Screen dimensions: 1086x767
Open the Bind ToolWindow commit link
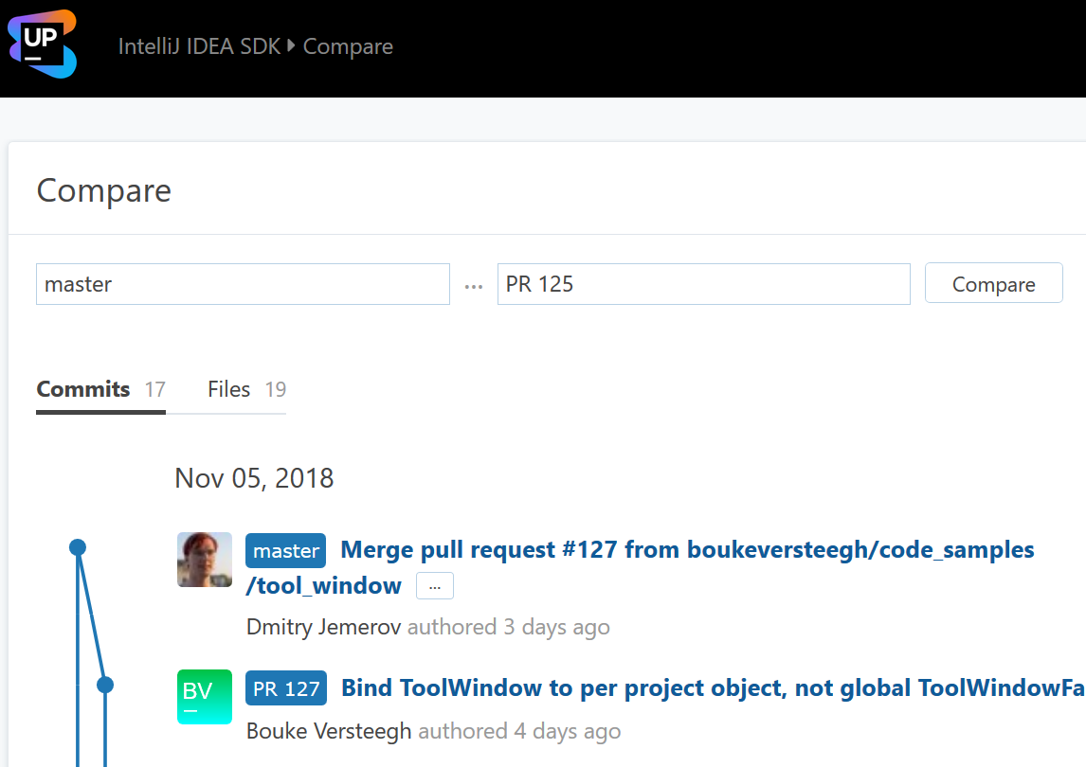[x=713, y=688]
